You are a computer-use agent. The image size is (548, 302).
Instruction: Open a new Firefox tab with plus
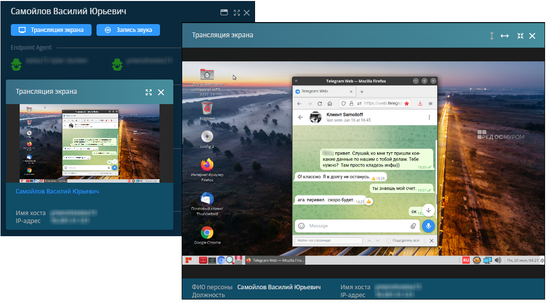362,92
